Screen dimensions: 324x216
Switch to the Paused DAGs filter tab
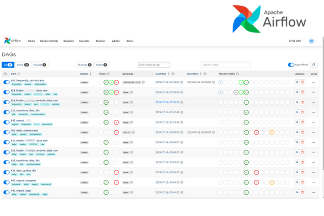point(40,65)
